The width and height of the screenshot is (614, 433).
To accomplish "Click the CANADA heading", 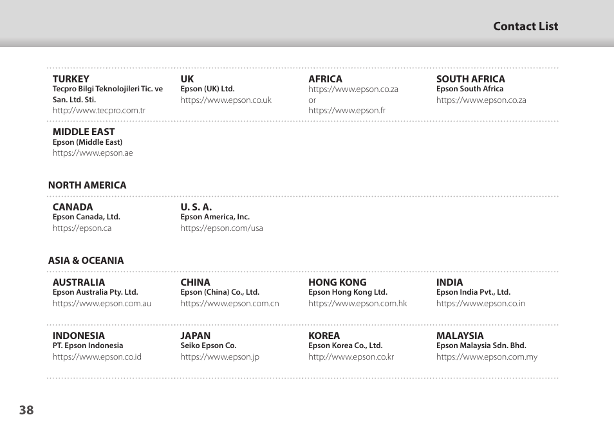I will tap(73, 207).
